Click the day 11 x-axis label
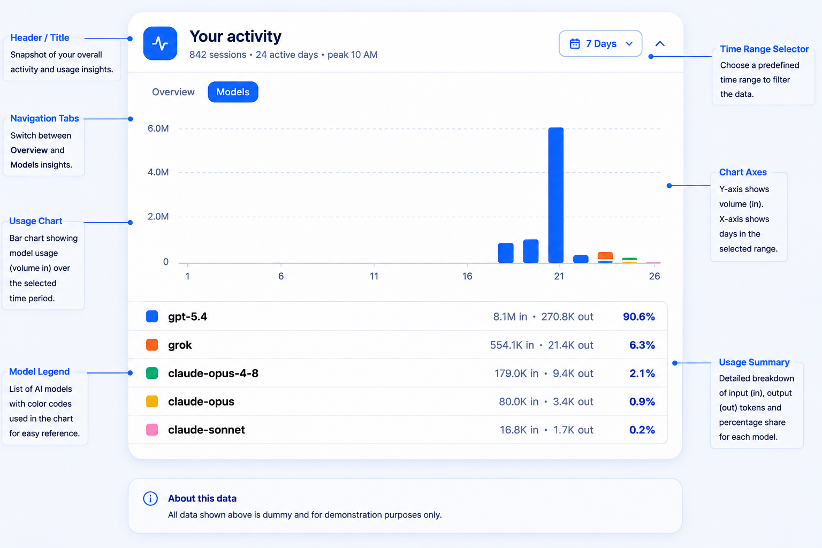The image size is (822, 548). click(374, 276)
